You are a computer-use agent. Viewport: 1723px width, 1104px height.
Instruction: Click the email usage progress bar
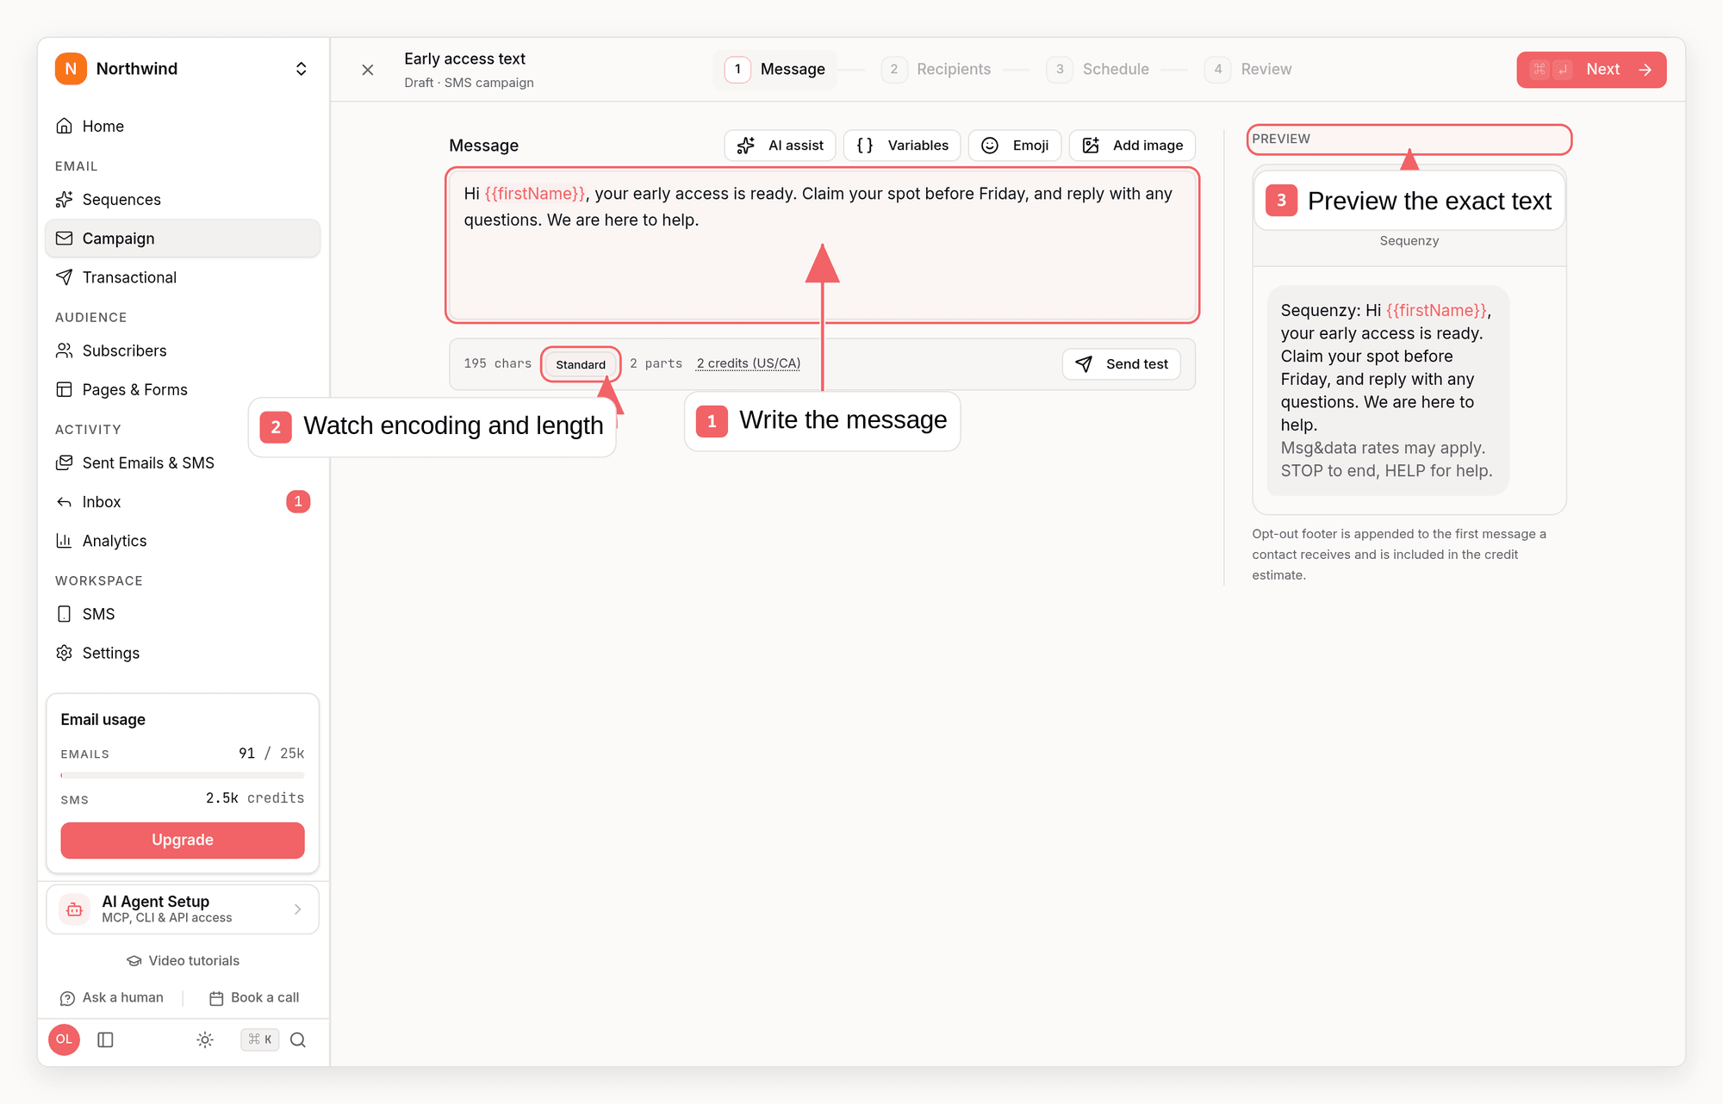tap(182, 775)
